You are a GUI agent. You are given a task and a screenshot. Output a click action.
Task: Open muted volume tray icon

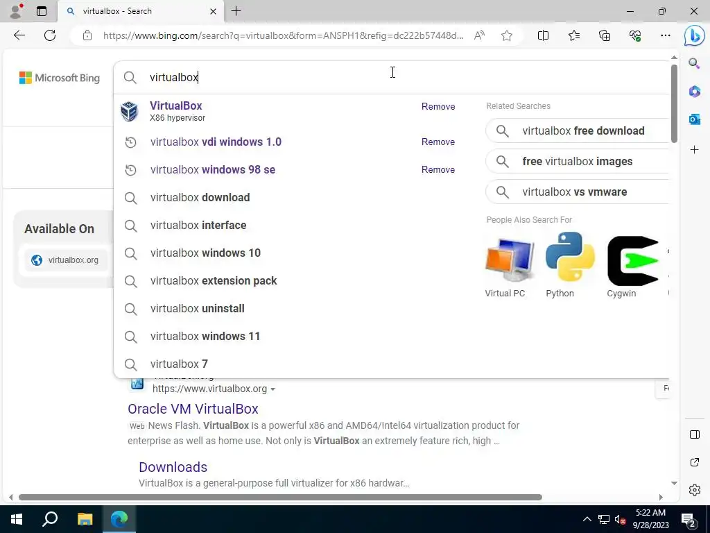click(620, 519)
